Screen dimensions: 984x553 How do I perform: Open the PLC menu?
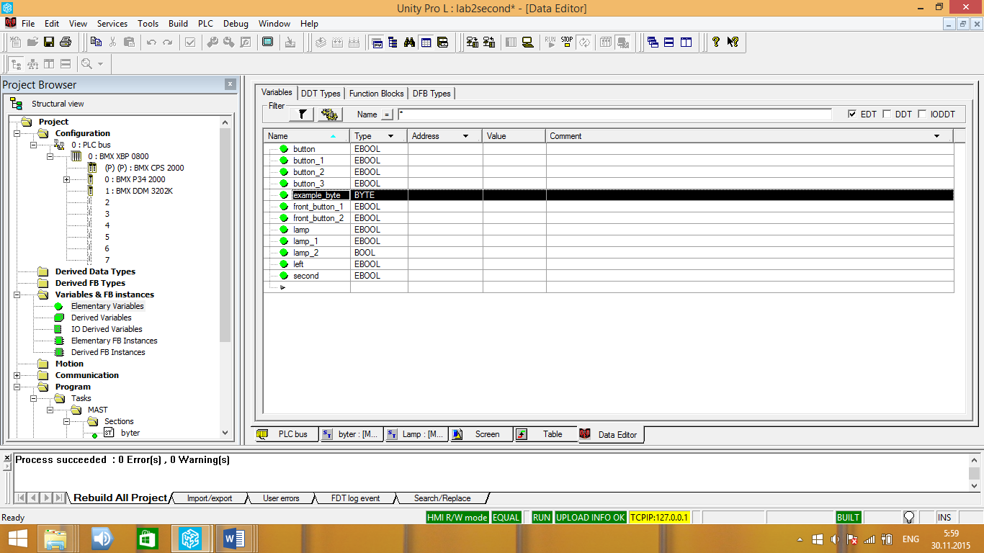tap(205, 24)
